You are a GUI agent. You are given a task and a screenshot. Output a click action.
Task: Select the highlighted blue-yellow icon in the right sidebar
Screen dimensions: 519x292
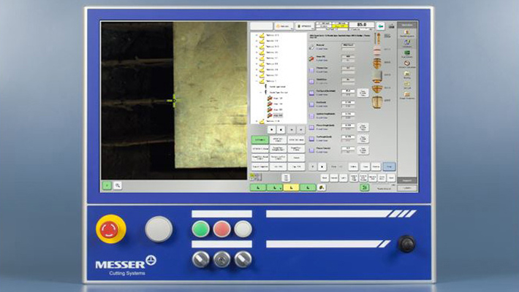click(x=406, y=42)
